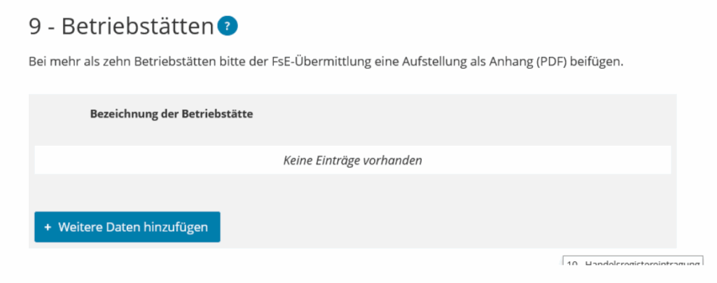Click the word hinzufügen on the blue button
This screenshot has height=283, width=717.
point(175,227)
